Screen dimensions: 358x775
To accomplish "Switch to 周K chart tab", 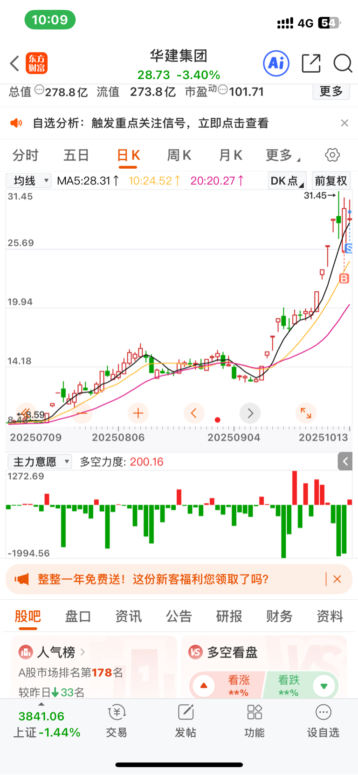I will pyautogui.click(x=179, y=155).
